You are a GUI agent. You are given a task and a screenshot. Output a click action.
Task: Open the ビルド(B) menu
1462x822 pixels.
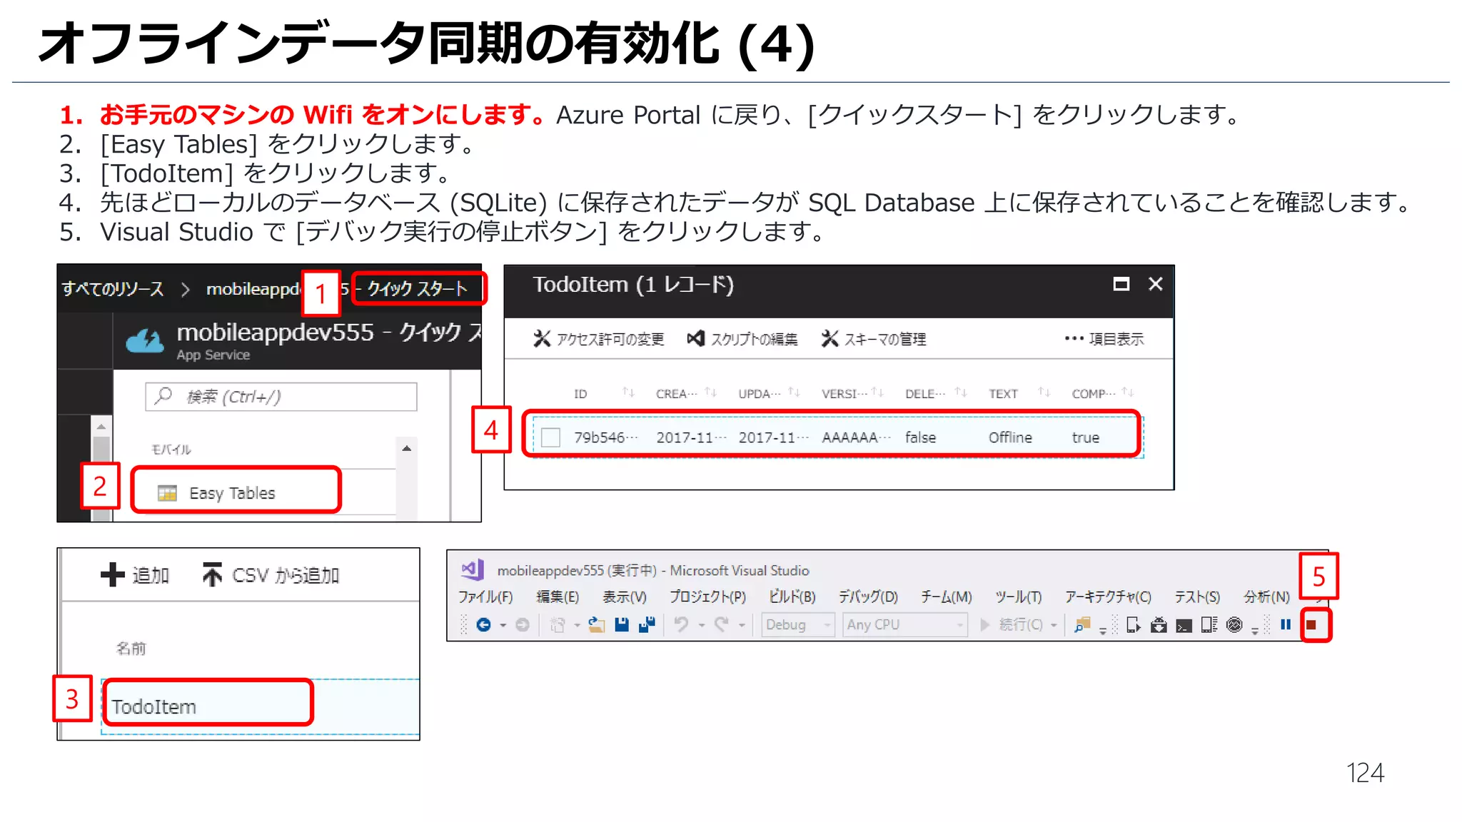point(792,597)
